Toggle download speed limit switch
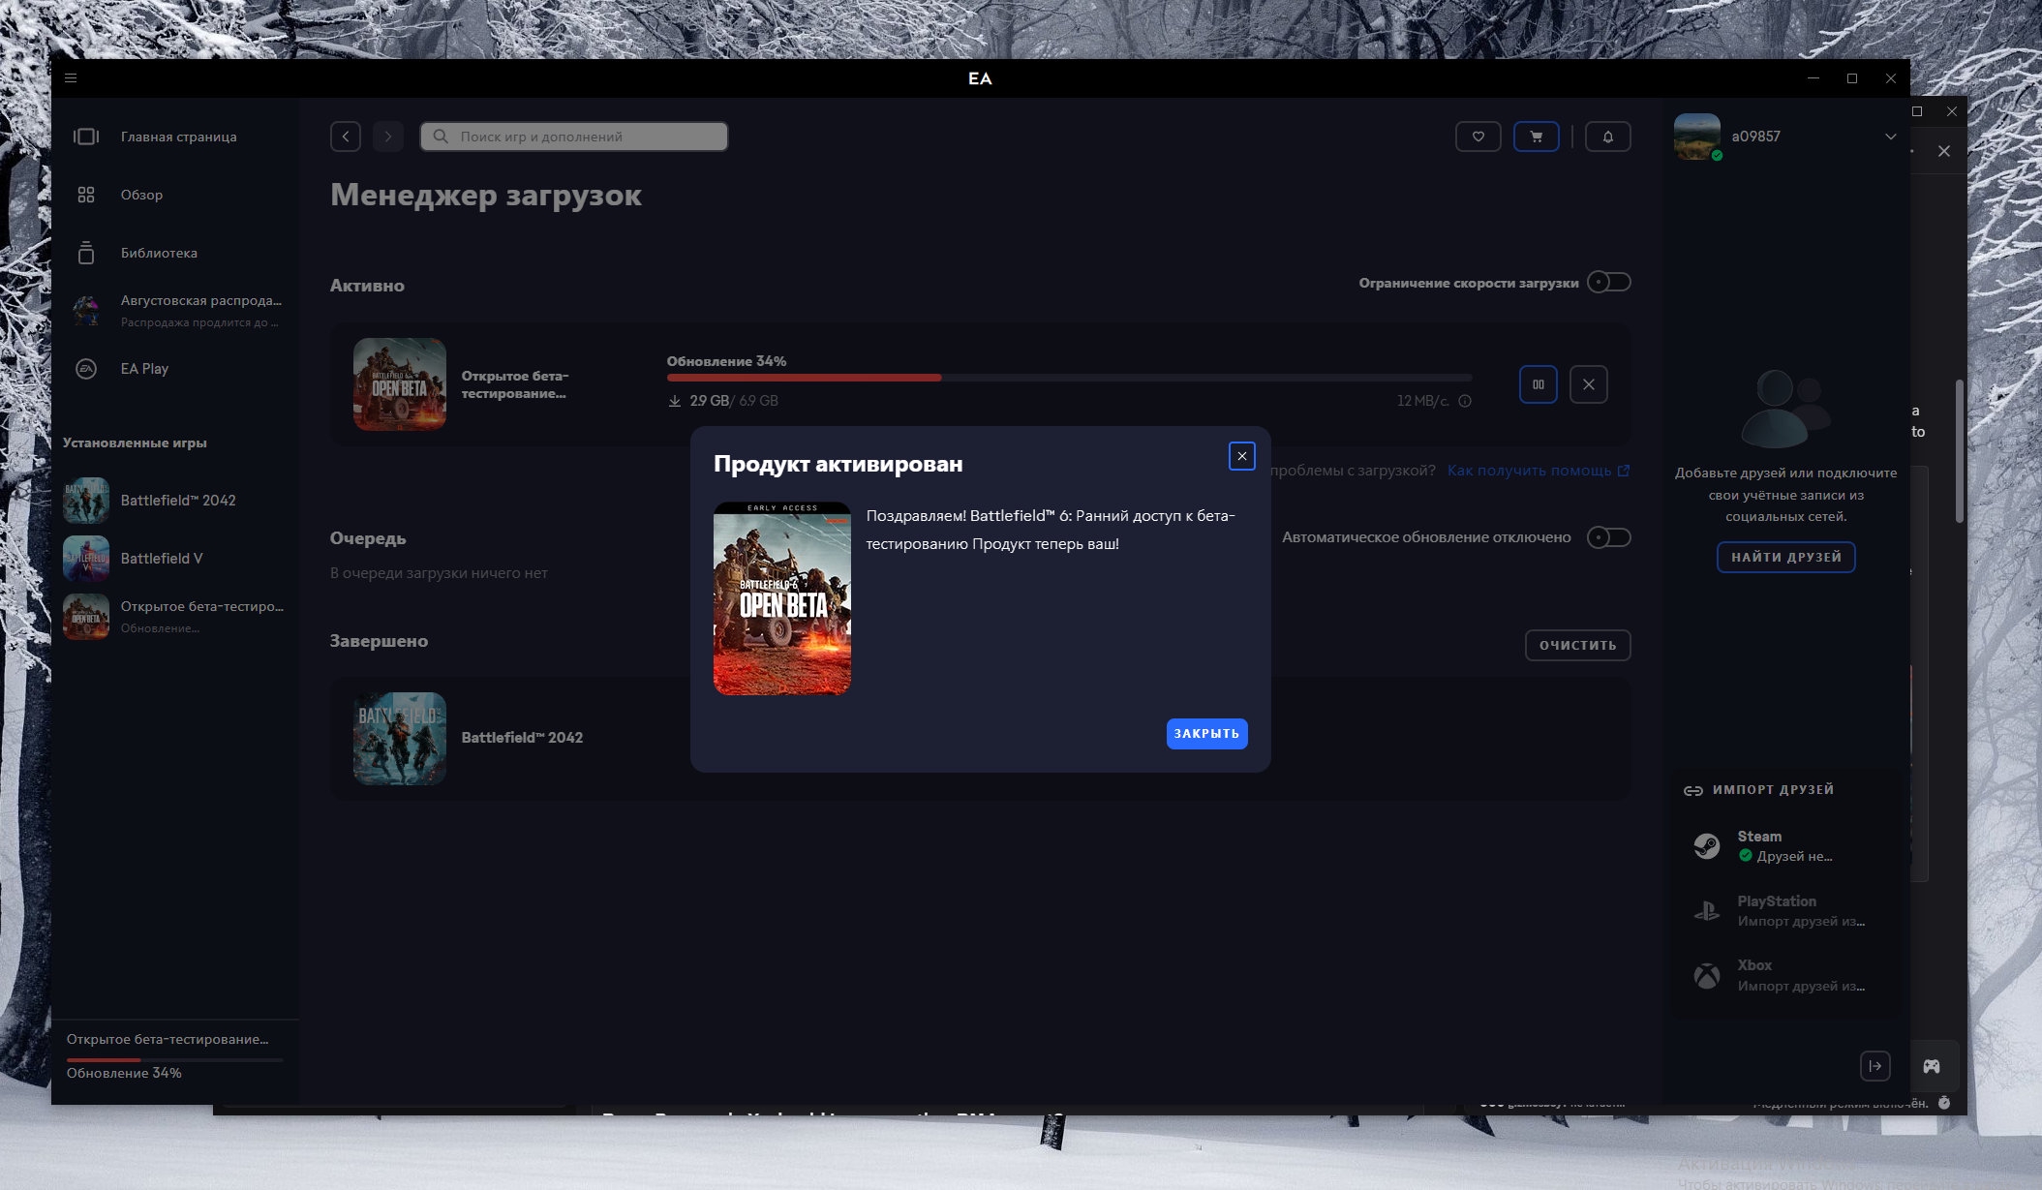2042x1190 pixels. [1608, 282]
